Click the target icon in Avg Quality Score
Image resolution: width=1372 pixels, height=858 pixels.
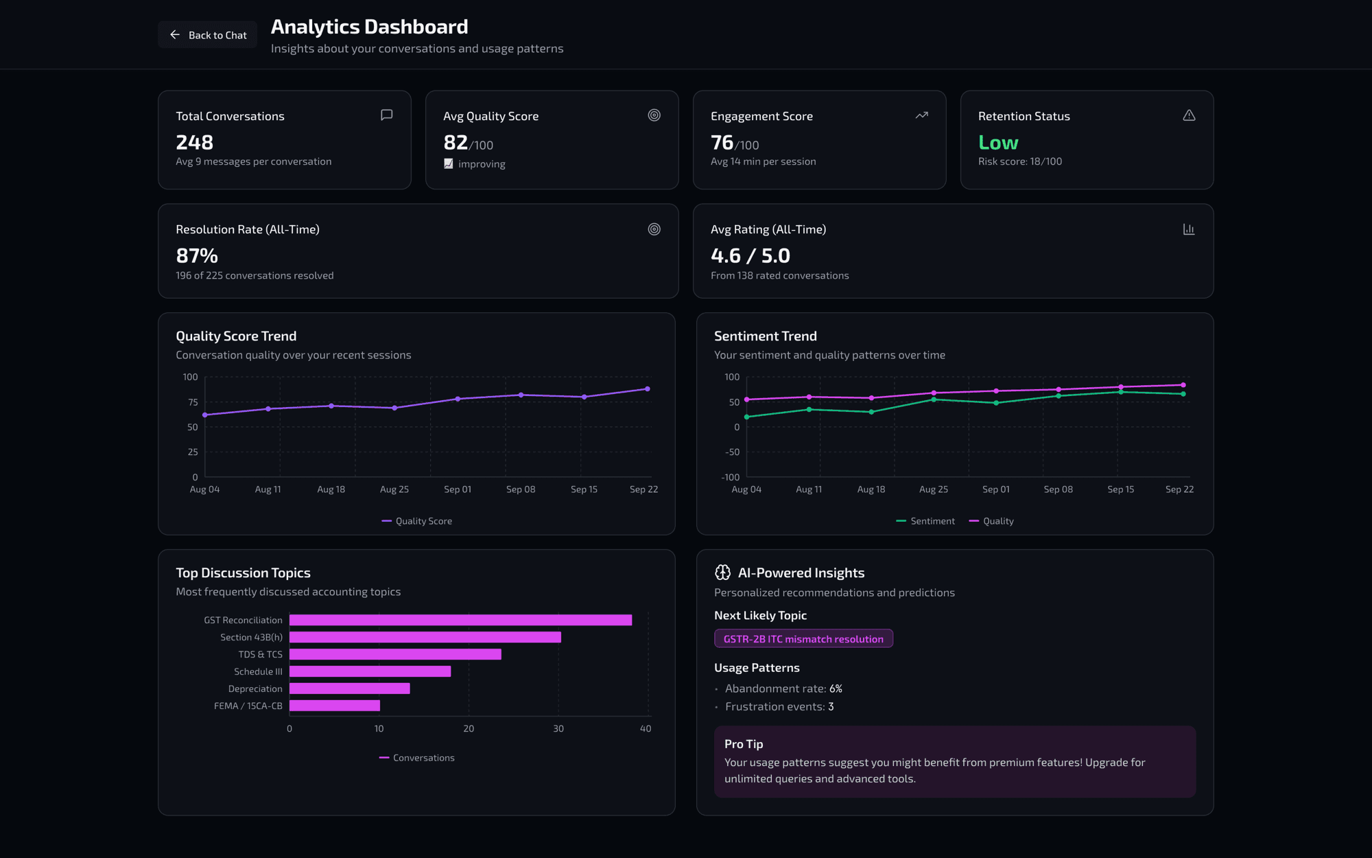(x=654, y=115)
